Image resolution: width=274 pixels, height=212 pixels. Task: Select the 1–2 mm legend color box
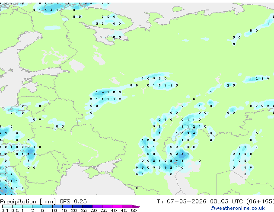tap(27, 206)
